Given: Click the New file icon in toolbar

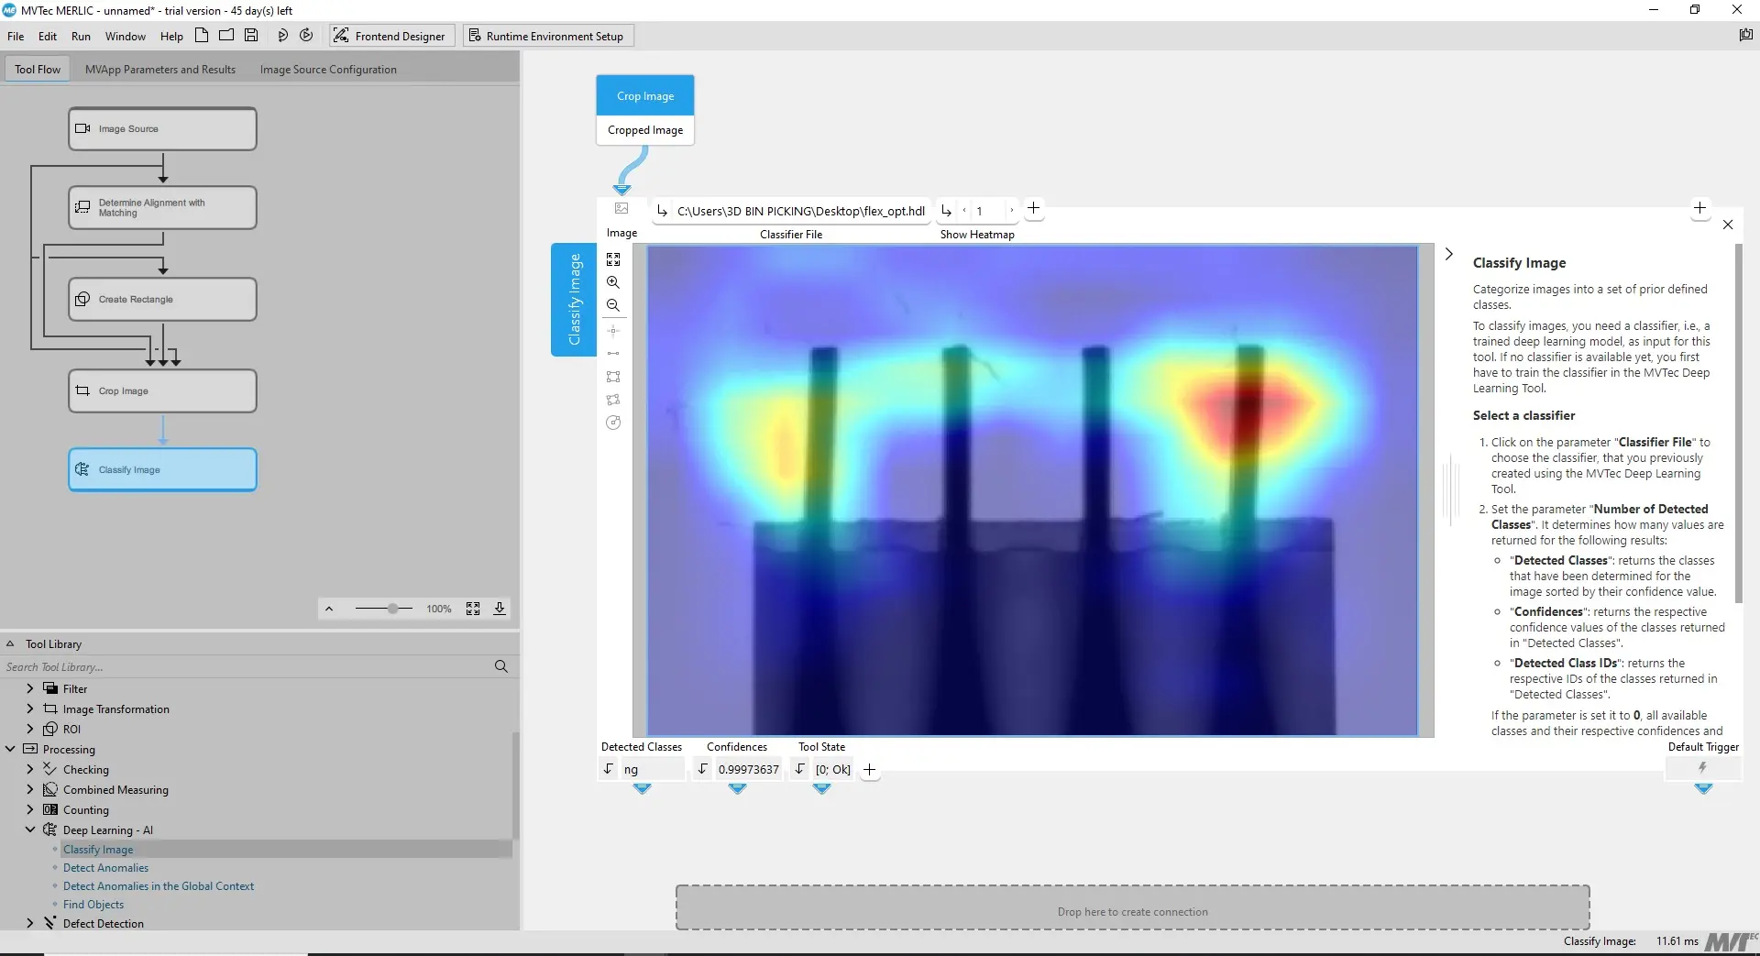Looking at the screenshot, I should (202, 36).
